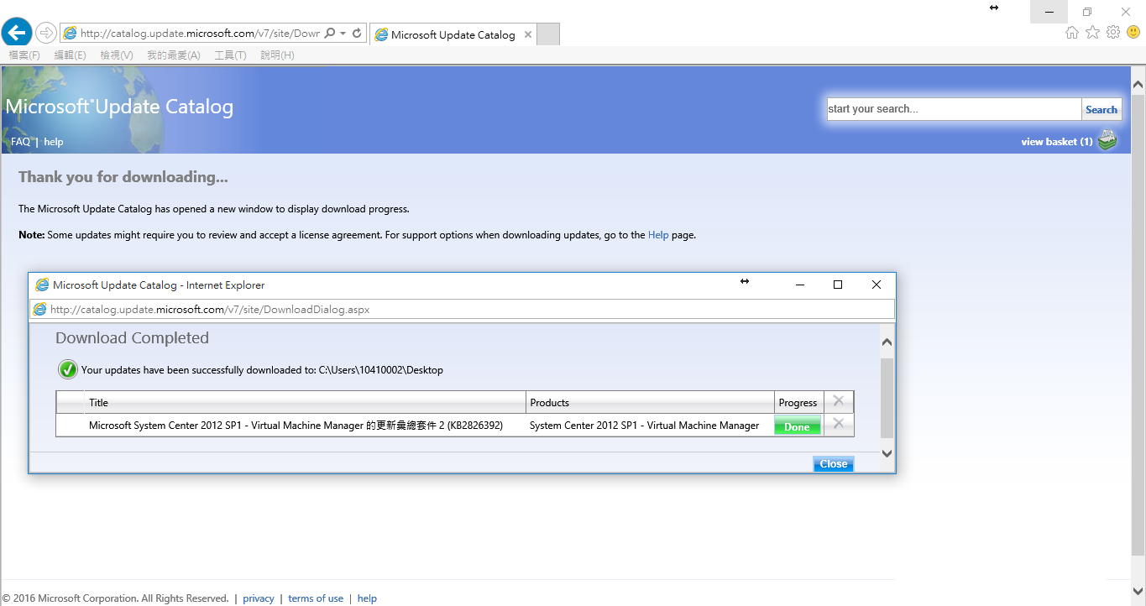Click the Microsoft Update Catalog header title
The image size is (1146, 606).
coord(119,107)
